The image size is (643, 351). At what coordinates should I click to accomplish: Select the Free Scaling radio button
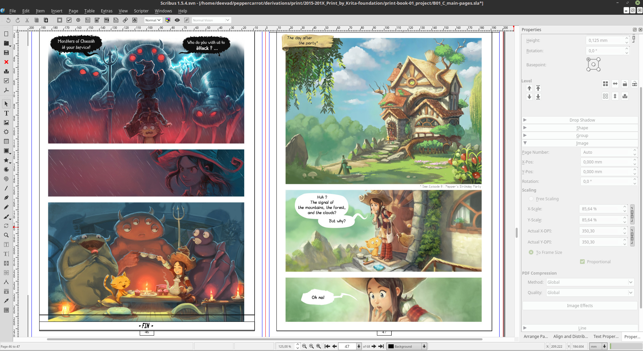pos(531,199)
